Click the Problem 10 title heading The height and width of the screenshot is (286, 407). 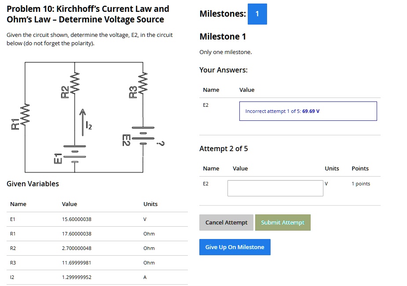tap(88, 14)
